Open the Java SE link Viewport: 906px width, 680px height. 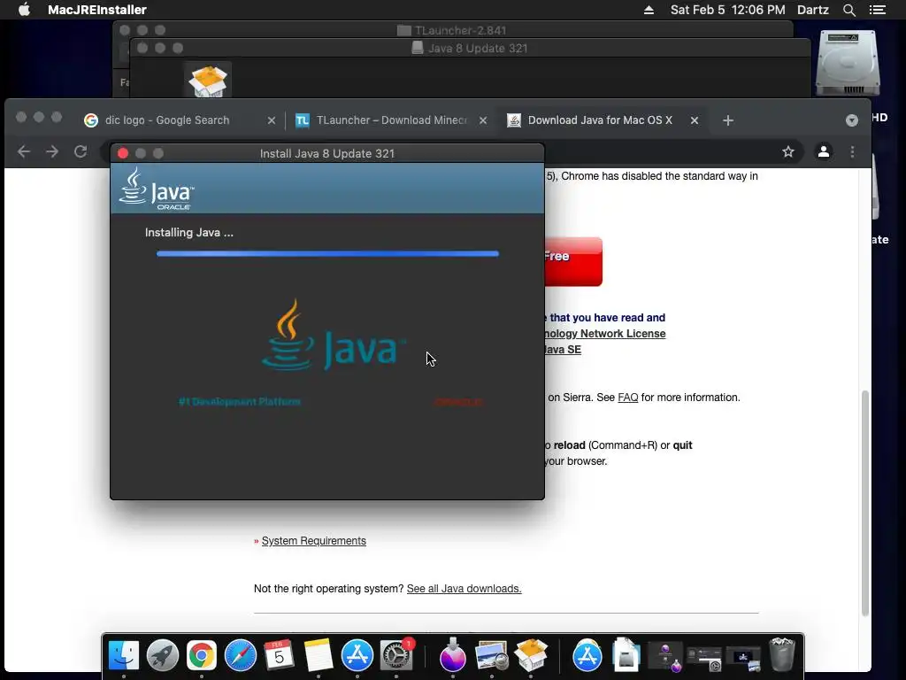563,349
